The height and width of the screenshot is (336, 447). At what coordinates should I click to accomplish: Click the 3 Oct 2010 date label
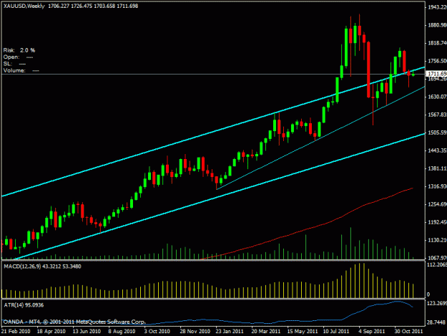[157, 332]
